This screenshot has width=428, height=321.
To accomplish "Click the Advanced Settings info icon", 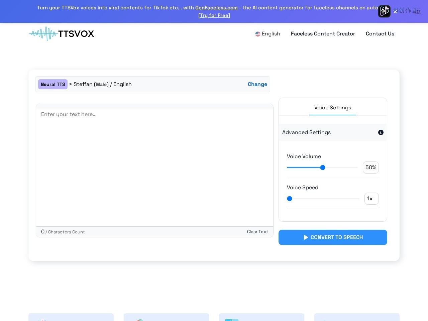I will pos(381,132).
